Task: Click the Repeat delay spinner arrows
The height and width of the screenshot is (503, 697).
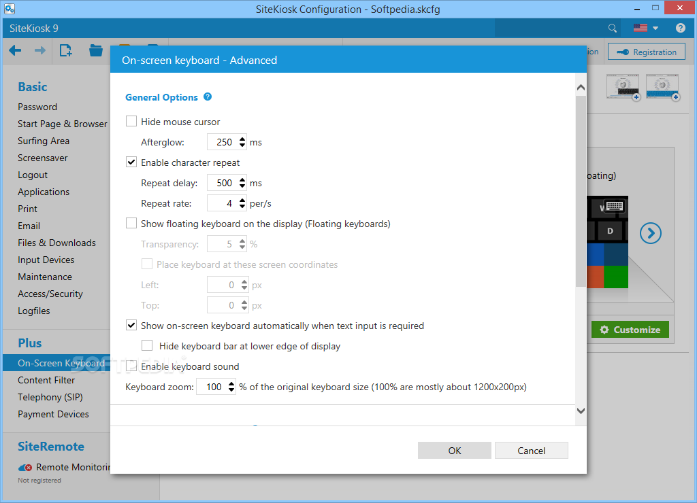Action: tap(242, 183)
